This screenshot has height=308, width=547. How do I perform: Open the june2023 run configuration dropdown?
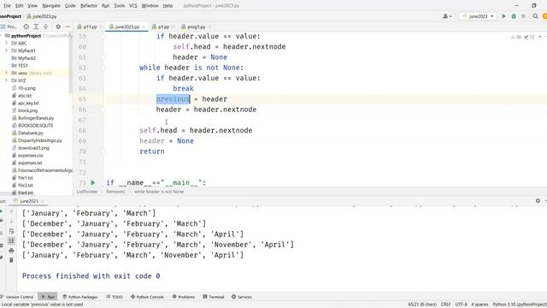478,16
